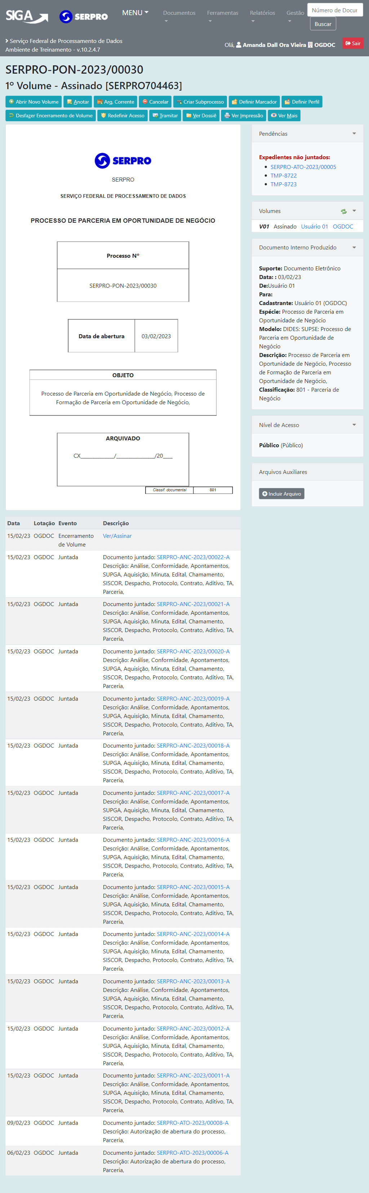Click the SERPRO logo in document preview

(x=123, y=161)
